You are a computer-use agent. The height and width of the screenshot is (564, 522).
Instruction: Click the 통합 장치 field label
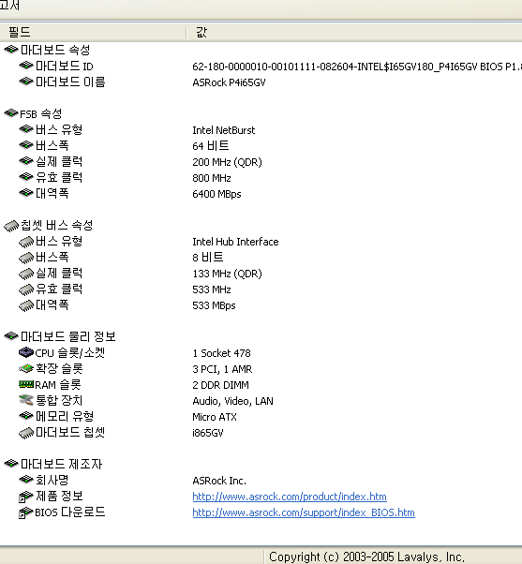tap(59, 400)
